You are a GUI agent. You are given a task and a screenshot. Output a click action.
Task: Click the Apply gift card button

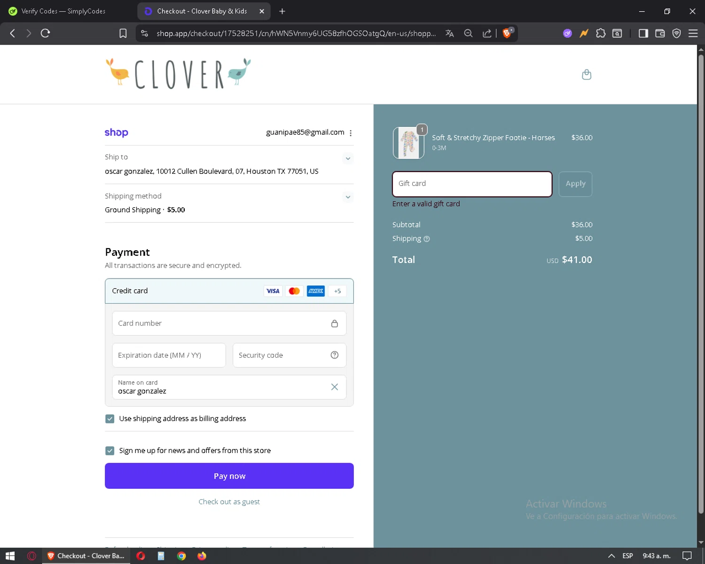click(575, 184)
